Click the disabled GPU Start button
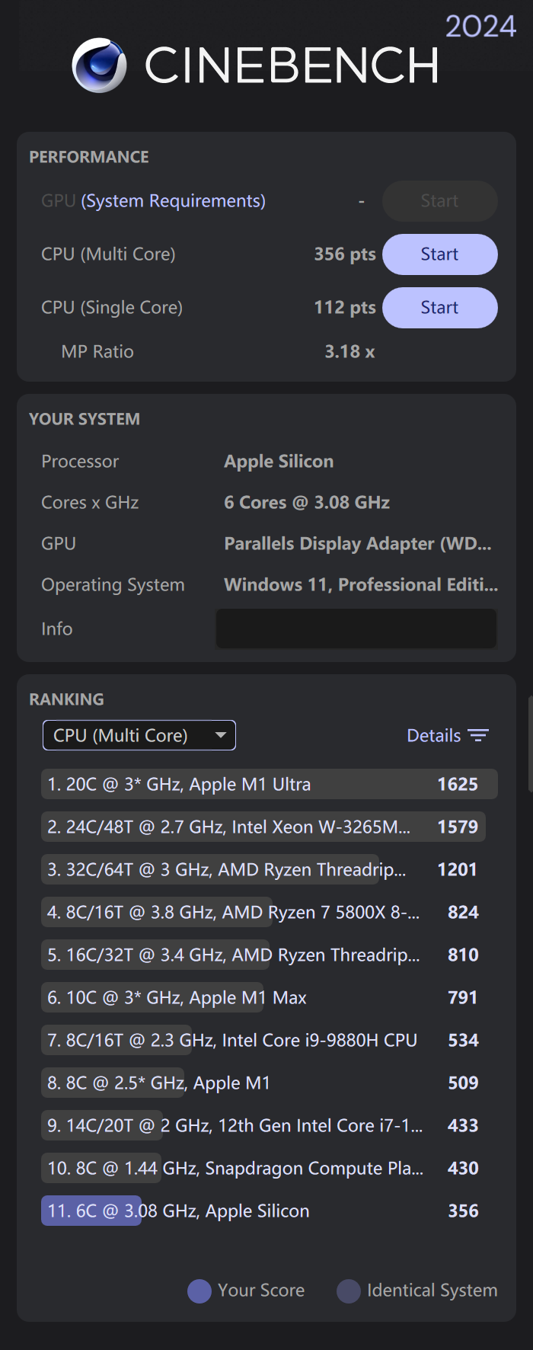Viewport: 533px width, 1350px height. (439, 201)
